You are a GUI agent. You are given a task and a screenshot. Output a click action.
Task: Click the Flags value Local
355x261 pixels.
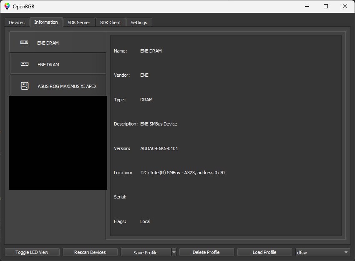[x=145, y=221]
